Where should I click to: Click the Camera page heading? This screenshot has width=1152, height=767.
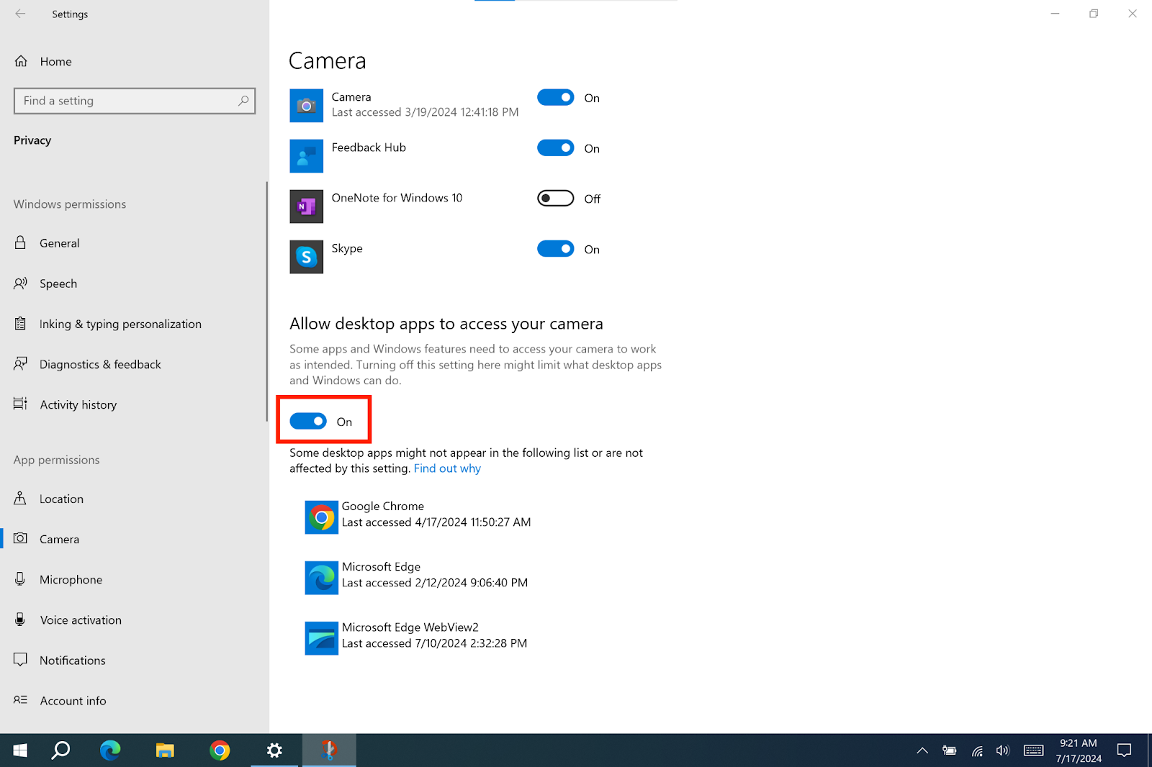(x=328, y=61)
